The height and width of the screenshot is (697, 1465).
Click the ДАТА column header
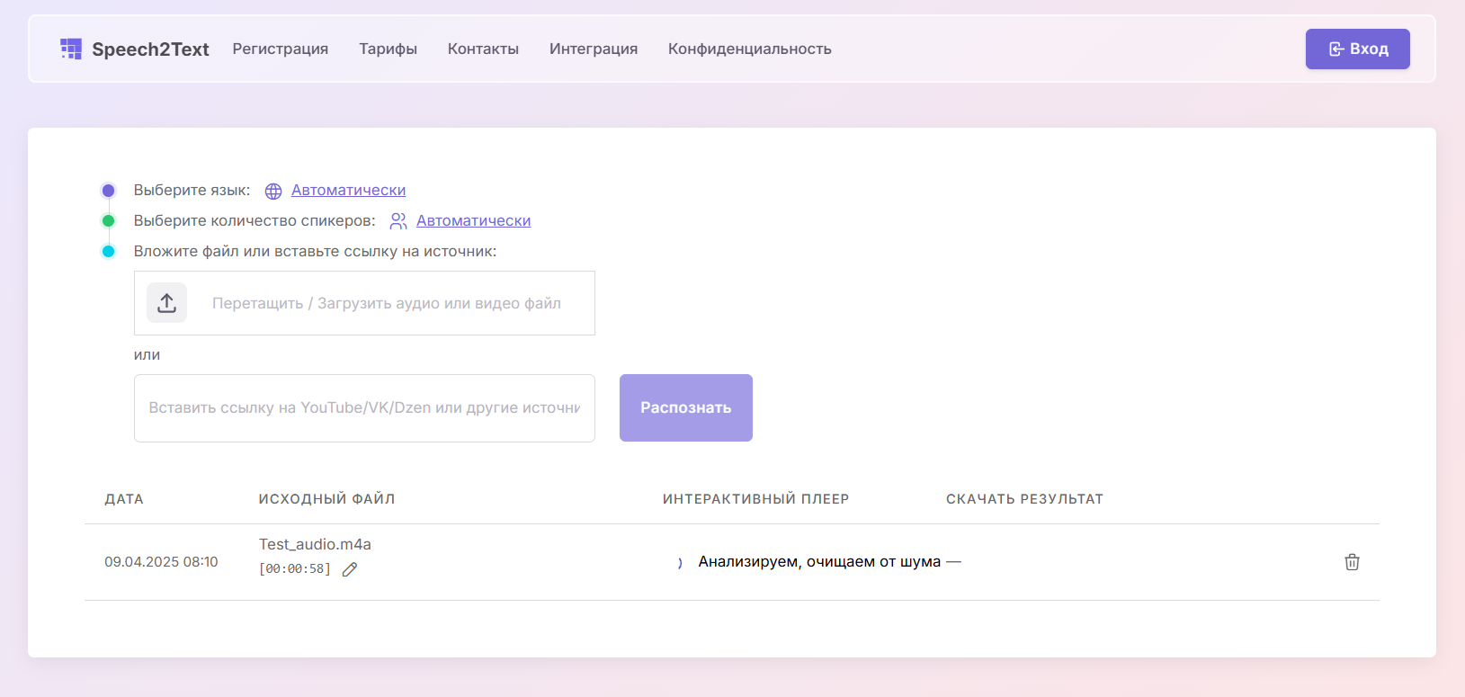(124, 499)
